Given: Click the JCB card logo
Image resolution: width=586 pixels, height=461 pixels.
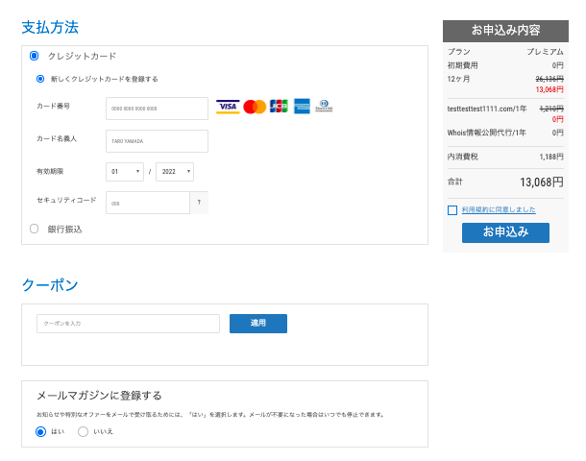Looking at the screenshot, I should click(279, 107).
